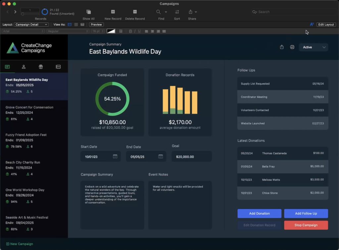Click the Start Date calendar field
339x250 pixels.
100,157
